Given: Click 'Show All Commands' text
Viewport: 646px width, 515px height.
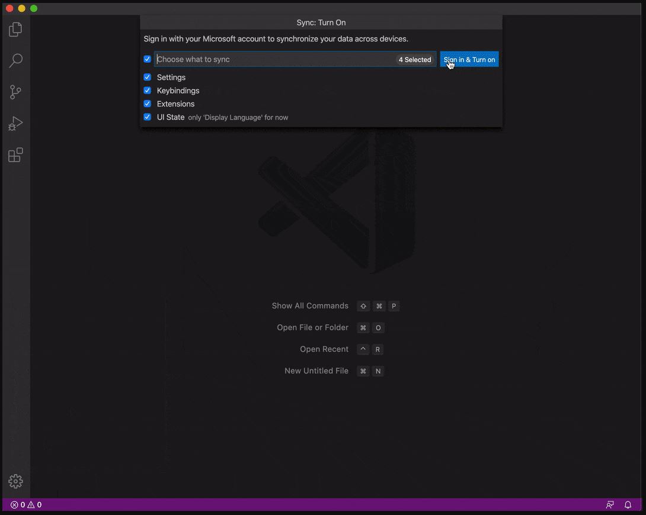Looking at the screenshot, I should click(x=310, y=305).
